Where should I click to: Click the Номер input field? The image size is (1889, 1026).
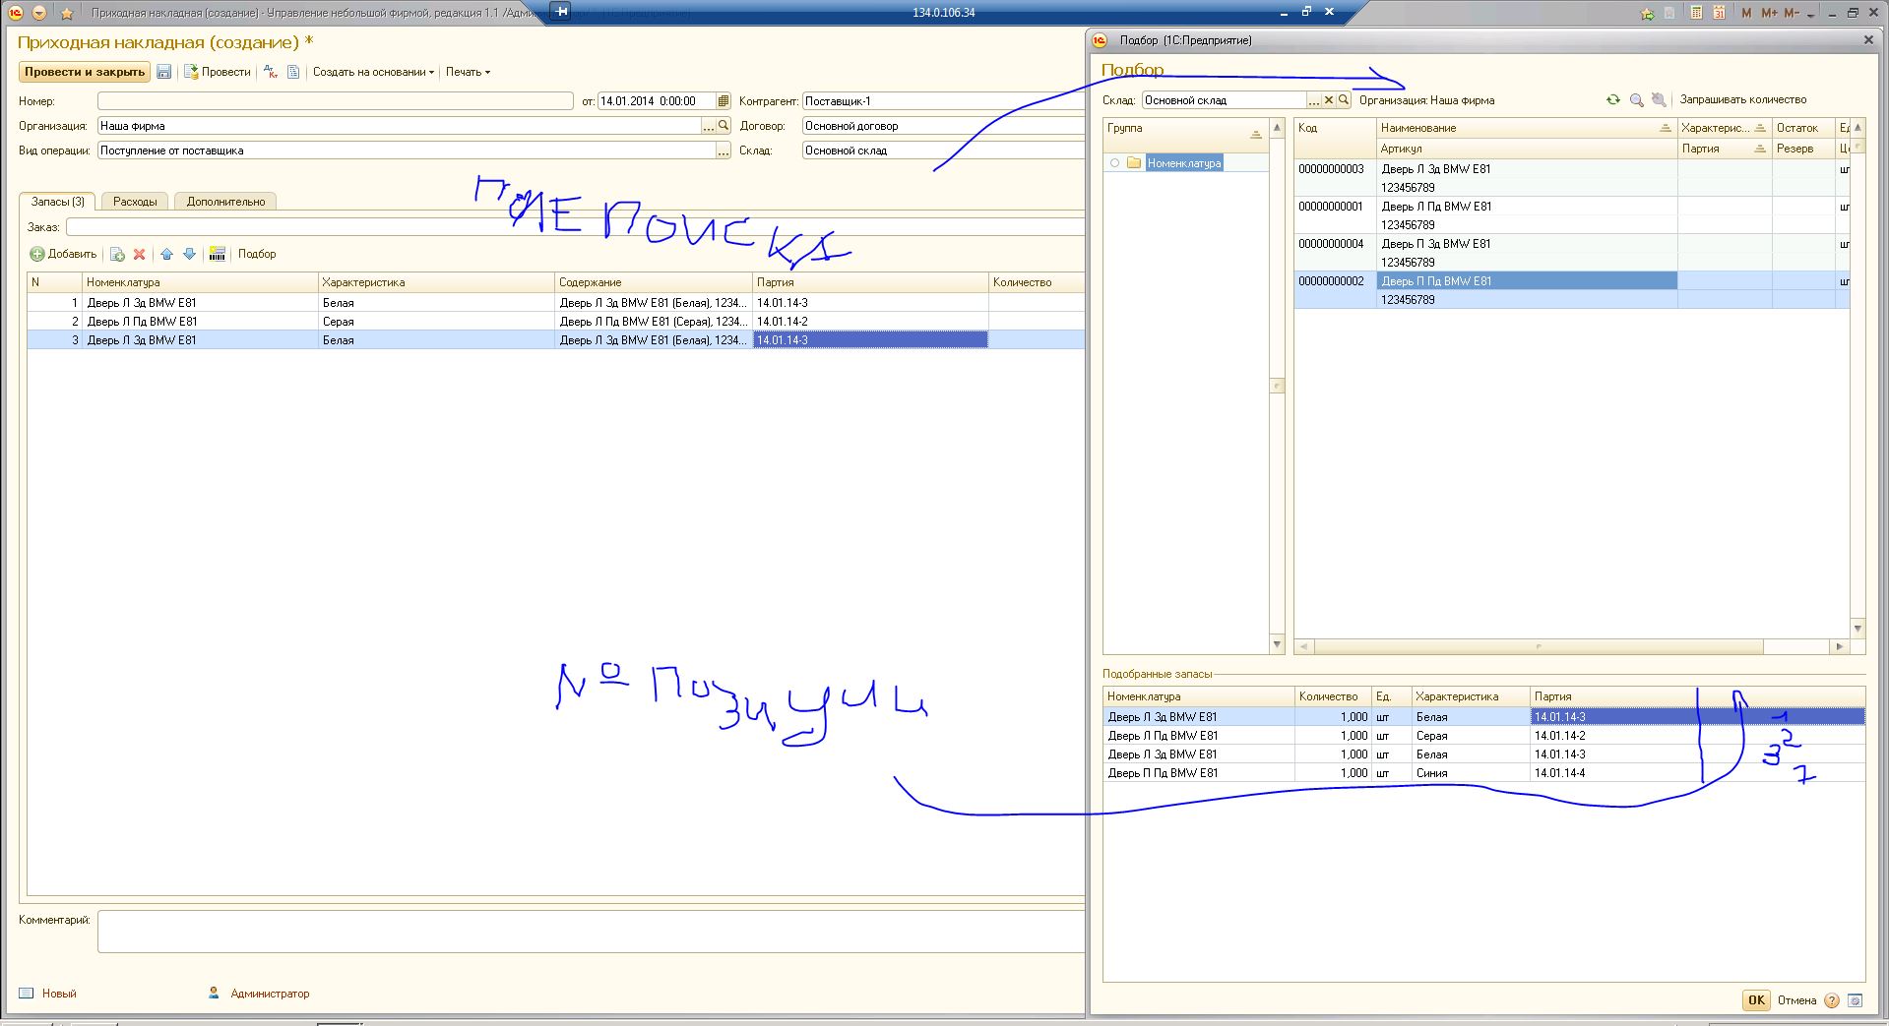335,101
